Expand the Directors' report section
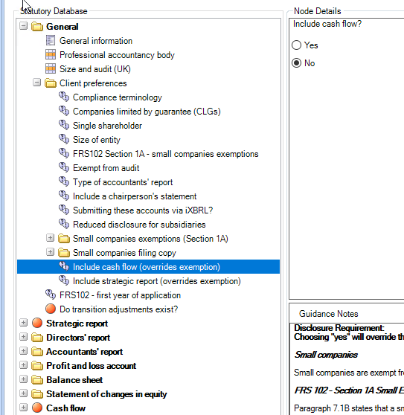Viewport: 404px width, 415px height. (x=24, y=337)
